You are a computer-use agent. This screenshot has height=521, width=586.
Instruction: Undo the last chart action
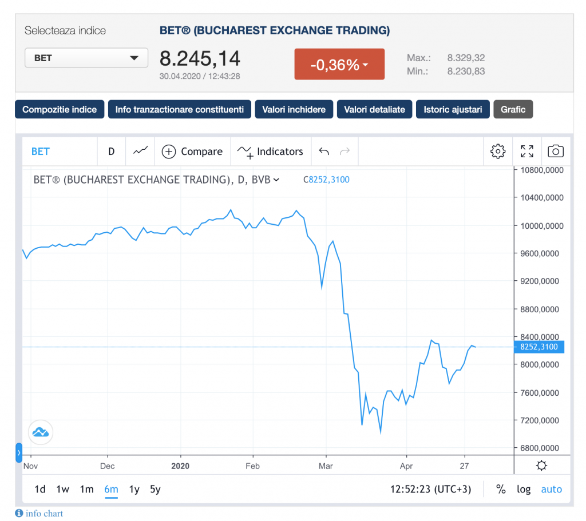[324, 151]
